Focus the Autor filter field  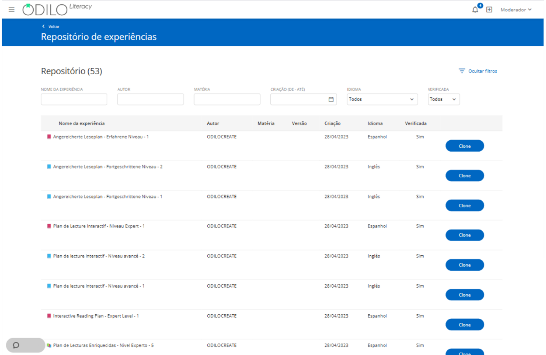[x=151, y=99]
